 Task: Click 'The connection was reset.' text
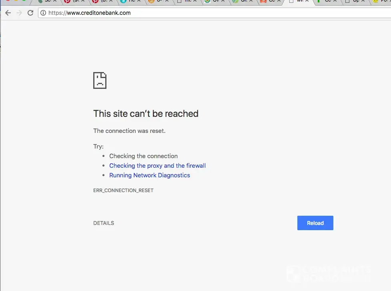point(129,131)
